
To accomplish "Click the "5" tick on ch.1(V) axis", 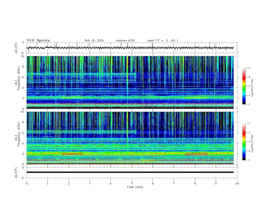I will tap(24, 42).
